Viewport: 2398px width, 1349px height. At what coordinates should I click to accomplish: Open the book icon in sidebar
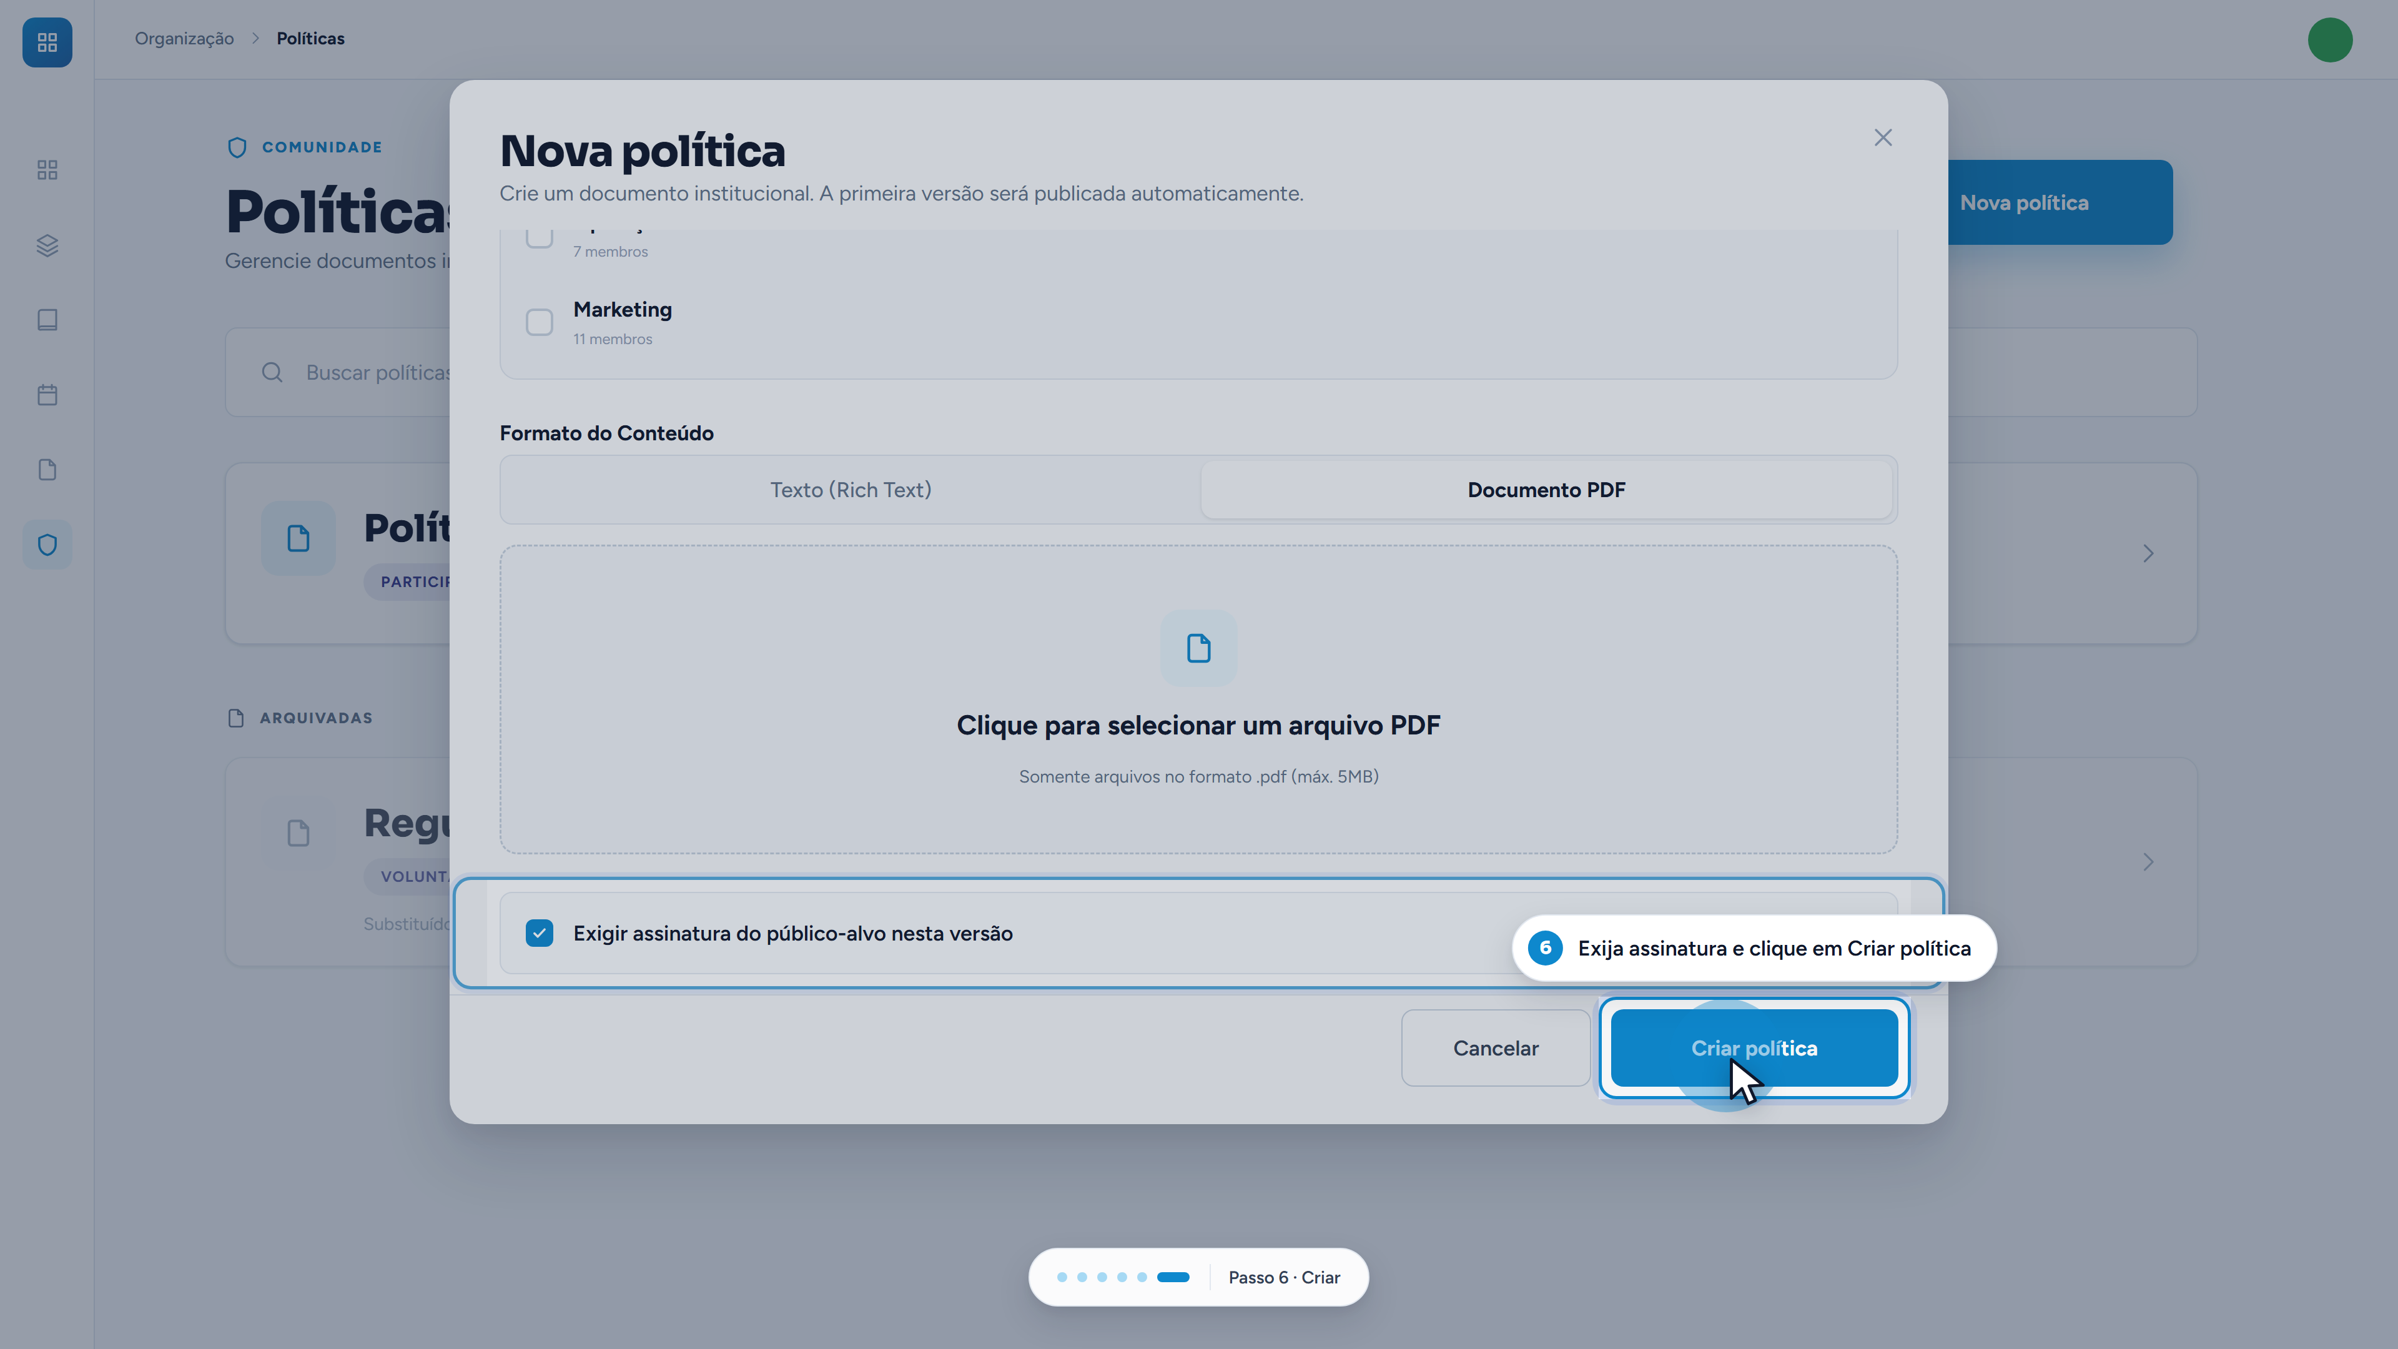click(47, 319)
